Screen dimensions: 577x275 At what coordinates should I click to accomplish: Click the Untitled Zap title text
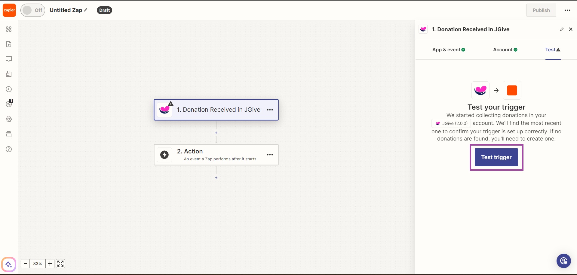(x=66, y=10)
